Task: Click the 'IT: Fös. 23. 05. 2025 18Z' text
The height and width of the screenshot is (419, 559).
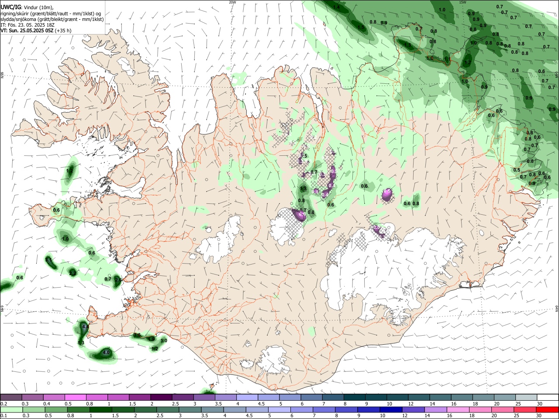Action: point(28,25)
